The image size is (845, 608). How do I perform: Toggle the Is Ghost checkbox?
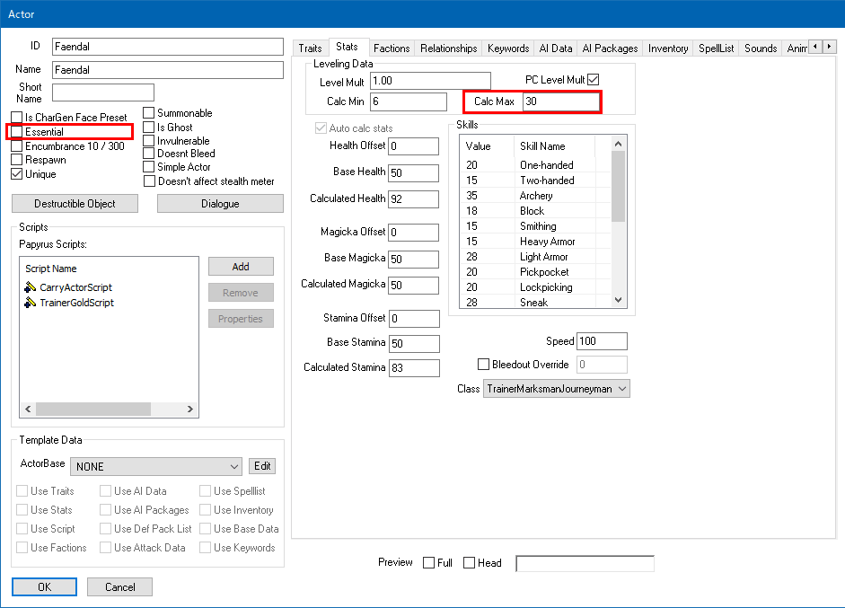[149, 128]
